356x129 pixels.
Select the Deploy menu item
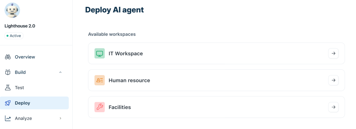click(34, 103)
